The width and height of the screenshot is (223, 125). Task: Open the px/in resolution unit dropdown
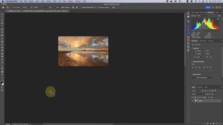tap(51, 7)
